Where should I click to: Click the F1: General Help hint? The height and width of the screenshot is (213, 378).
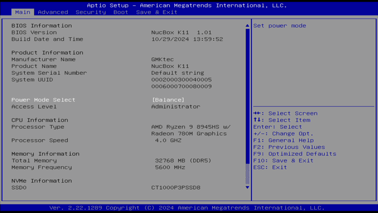[283, 140]
